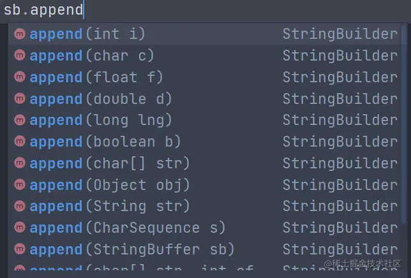Image resolution: width=411 pixels, height=278 pixels.
Task: Place cursor in sb.append editor text
Action: (43, 10)
